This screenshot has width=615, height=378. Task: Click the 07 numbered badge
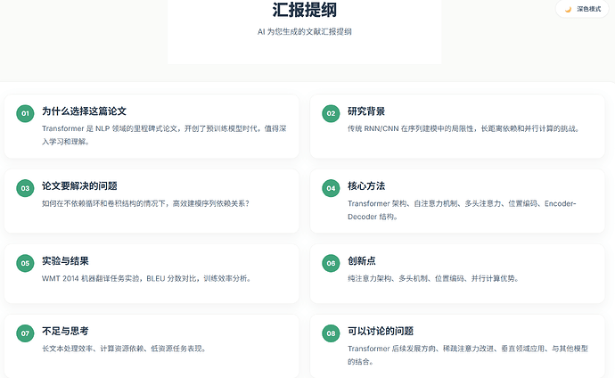[25, 333]
